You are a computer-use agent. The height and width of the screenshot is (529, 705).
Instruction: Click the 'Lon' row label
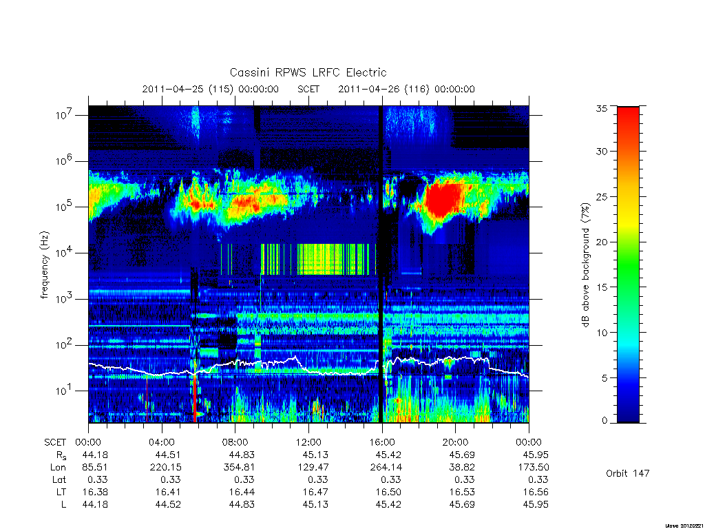(58, 468)
